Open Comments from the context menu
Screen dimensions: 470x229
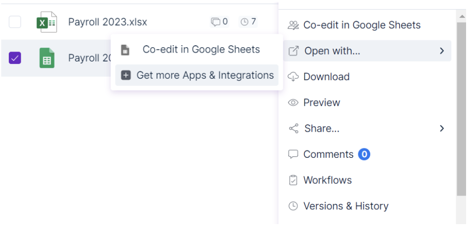coord(328,154)
